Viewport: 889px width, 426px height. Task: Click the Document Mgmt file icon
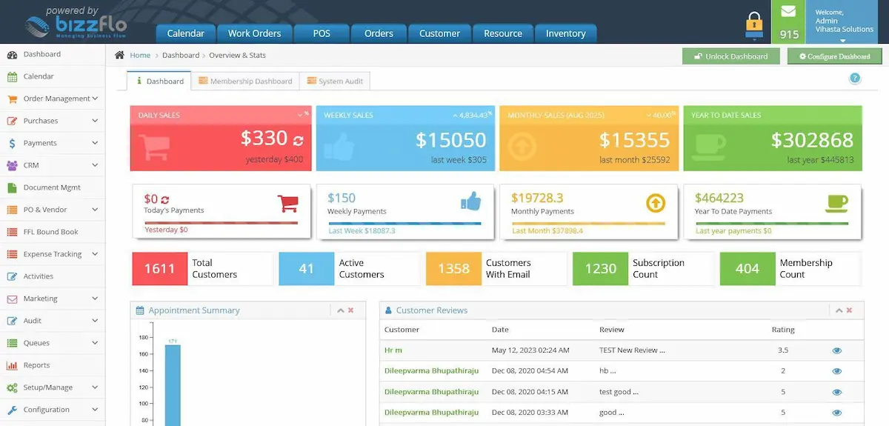coord(12,187)
